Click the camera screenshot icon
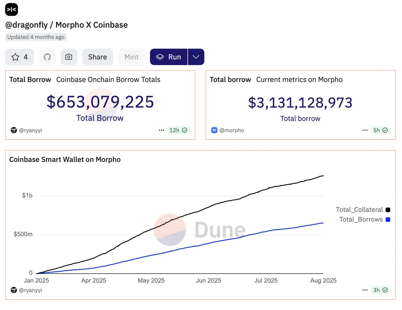Screen dimensions: 402x310 pos(69,57)
